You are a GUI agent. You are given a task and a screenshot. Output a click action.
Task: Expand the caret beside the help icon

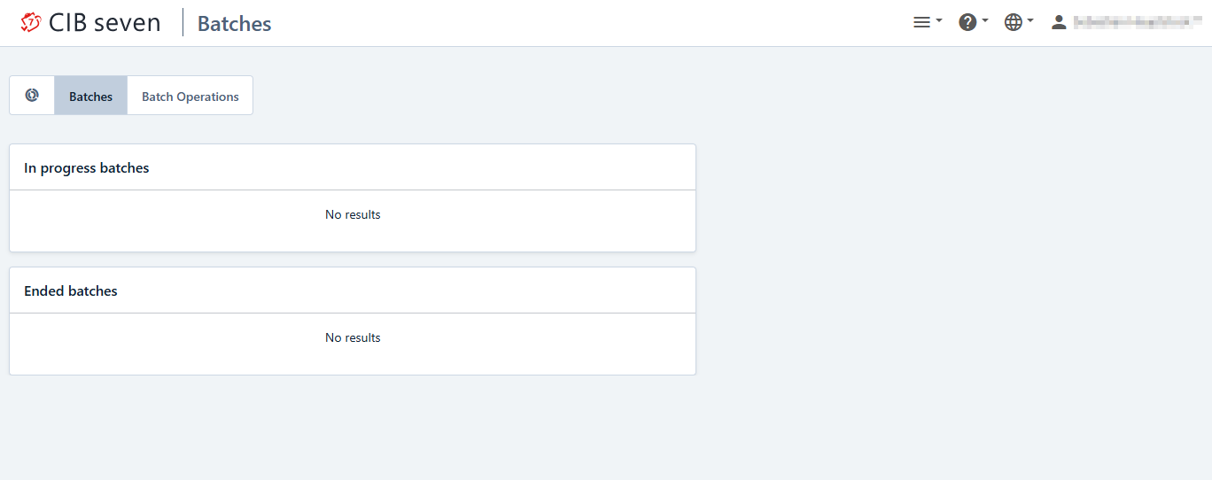(985, 21)
